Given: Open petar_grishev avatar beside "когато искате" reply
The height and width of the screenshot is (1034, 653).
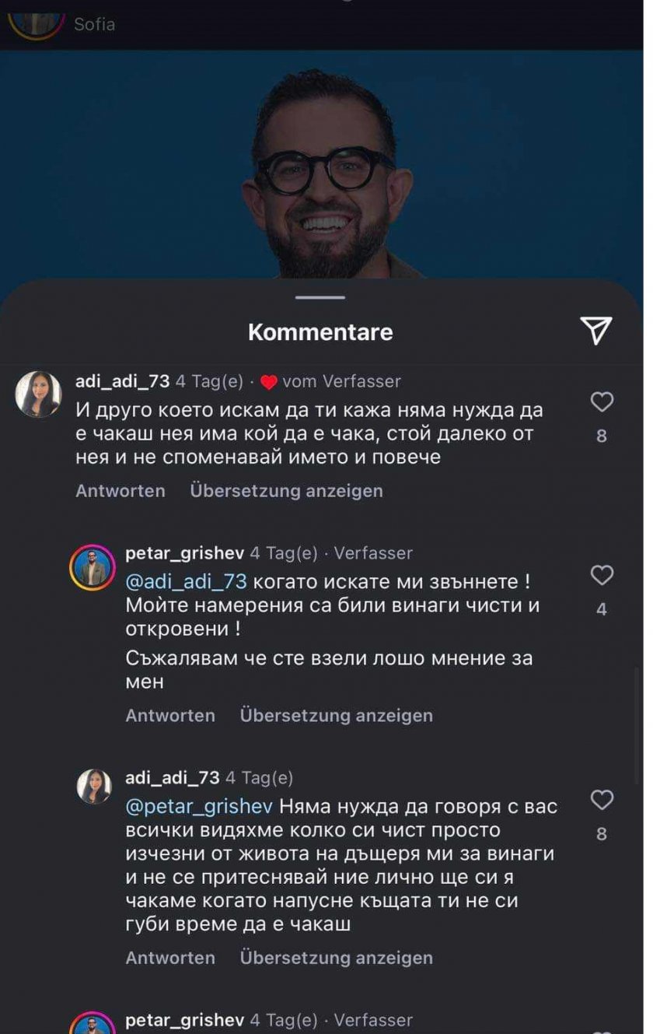Looking at the screenshot, I should tap(93, 567).
